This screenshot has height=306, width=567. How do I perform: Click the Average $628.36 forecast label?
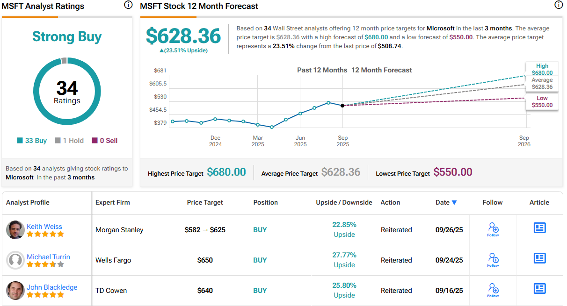pyautogui.click(x=542, y=83)
